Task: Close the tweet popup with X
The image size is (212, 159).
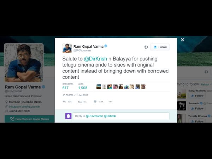Action: 183,40
